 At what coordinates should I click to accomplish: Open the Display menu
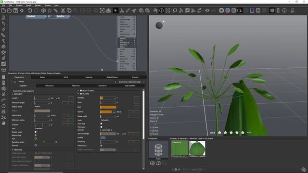48,5
